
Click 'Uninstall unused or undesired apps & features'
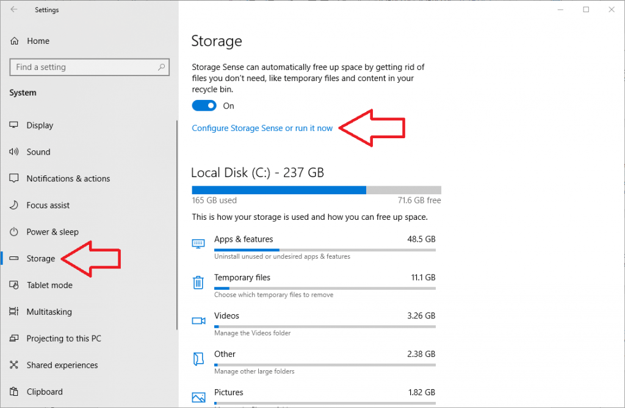pyautogui.click(x=282, y=256)
